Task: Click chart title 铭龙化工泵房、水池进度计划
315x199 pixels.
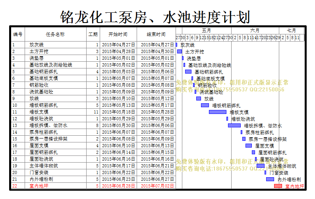Action: (x=155, y=17)
